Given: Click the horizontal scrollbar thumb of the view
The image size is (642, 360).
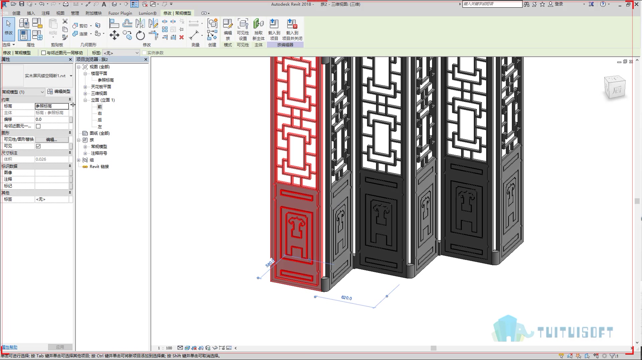Looking at the screenshot, I should (x=433, y=348).
